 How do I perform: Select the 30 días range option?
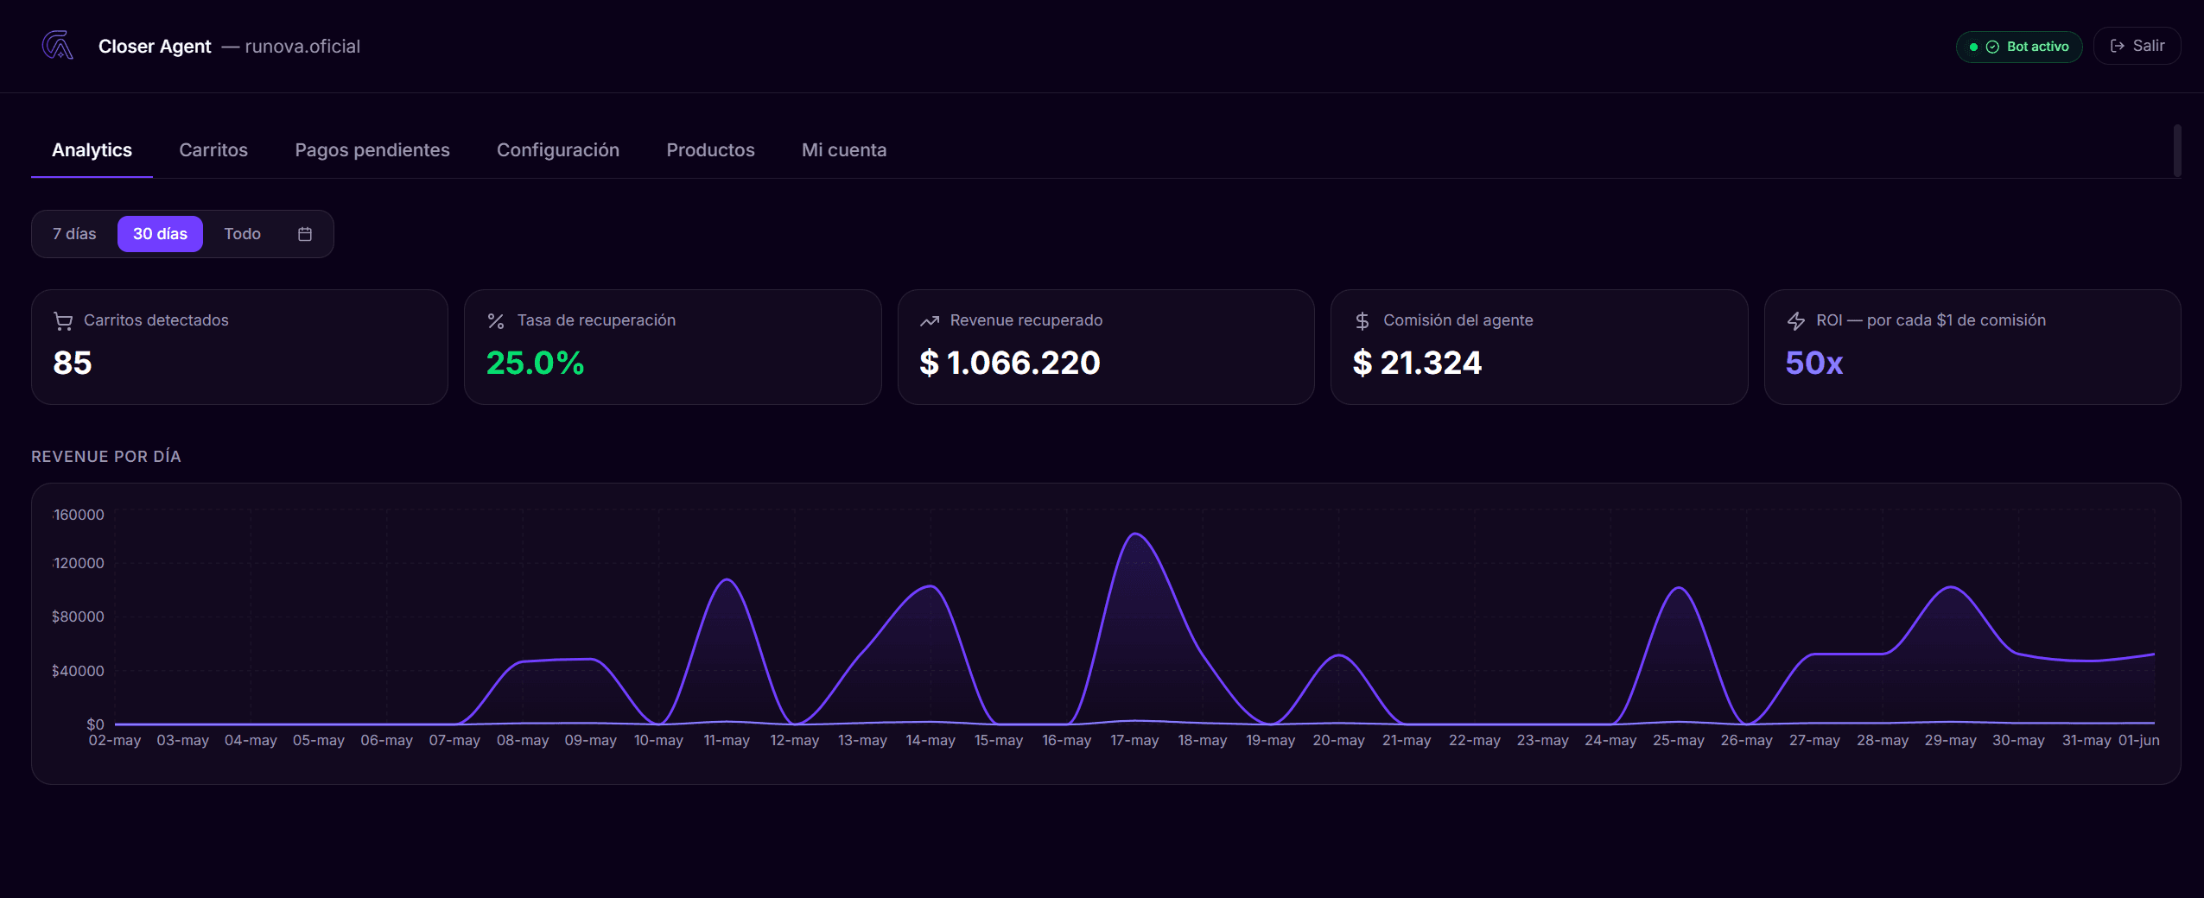[160, 234]
